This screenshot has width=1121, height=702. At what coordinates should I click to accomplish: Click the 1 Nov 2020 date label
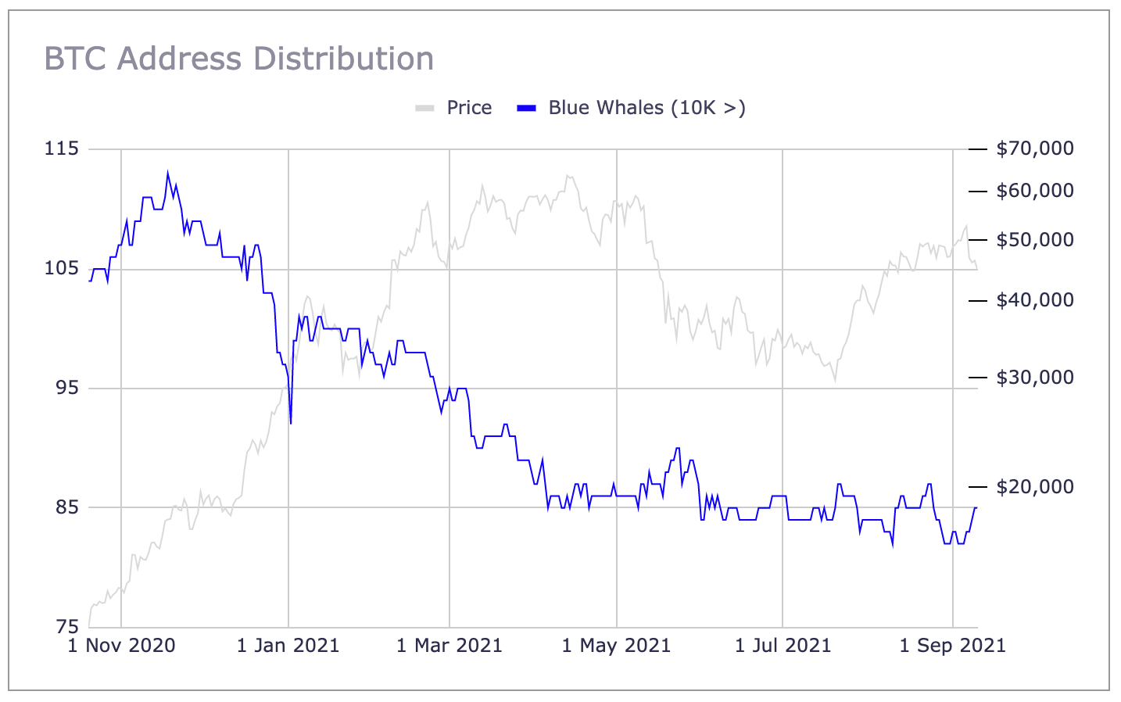coord(121,646)
